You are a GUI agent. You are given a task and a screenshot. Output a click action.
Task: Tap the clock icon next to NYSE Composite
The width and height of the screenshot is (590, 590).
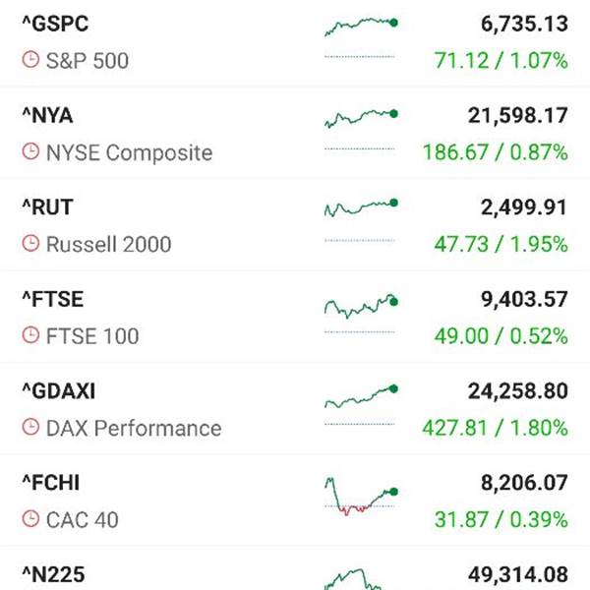tap(30, 152)
